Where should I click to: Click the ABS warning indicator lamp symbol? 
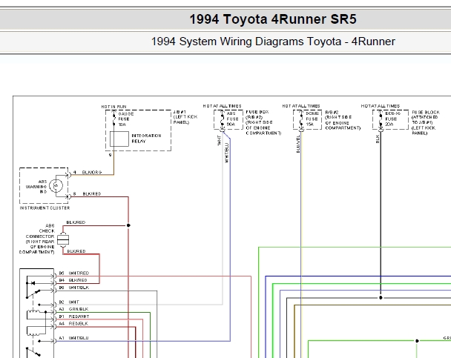[x=56, y=185]
